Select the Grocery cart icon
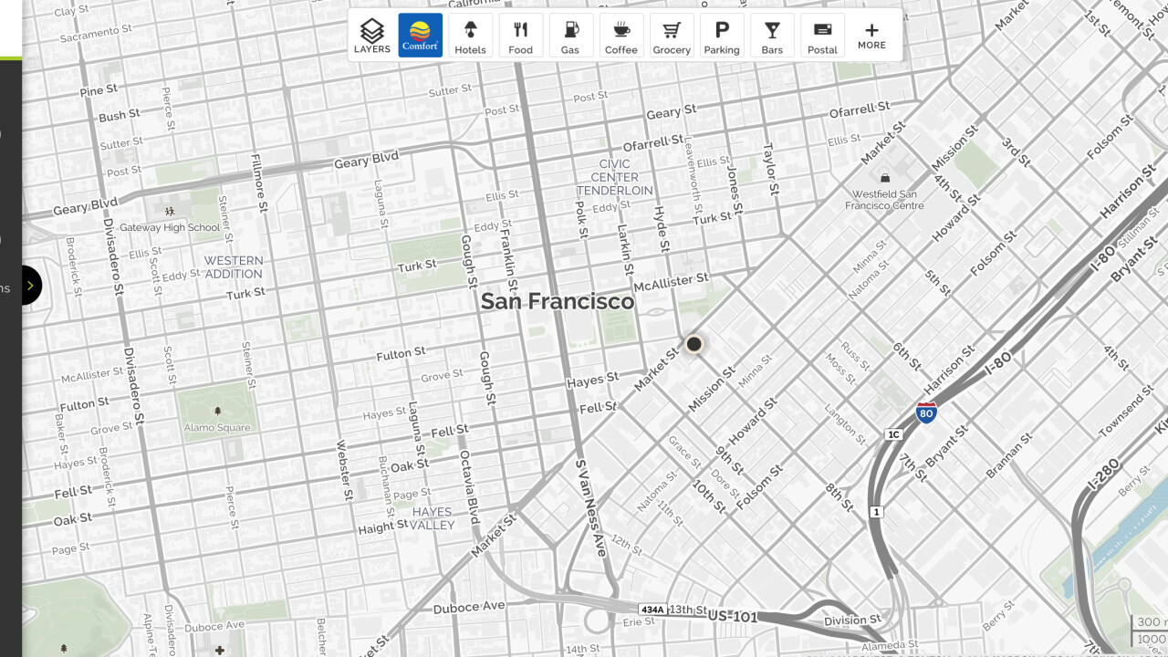1168x657 pixels. 672,30
